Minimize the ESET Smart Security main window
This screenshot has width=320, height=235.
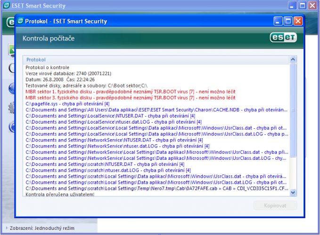coord(292,6)
